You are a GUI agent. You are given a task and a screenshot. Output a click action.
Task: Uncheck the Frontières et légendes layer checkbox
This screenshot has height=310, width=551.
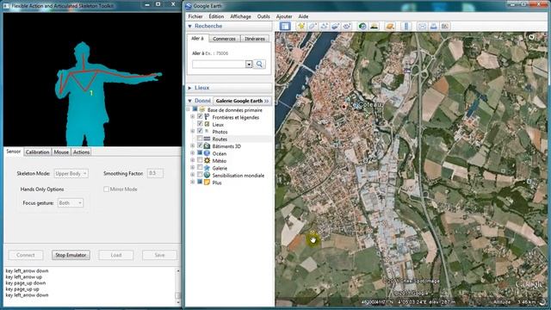pos(200,116)
